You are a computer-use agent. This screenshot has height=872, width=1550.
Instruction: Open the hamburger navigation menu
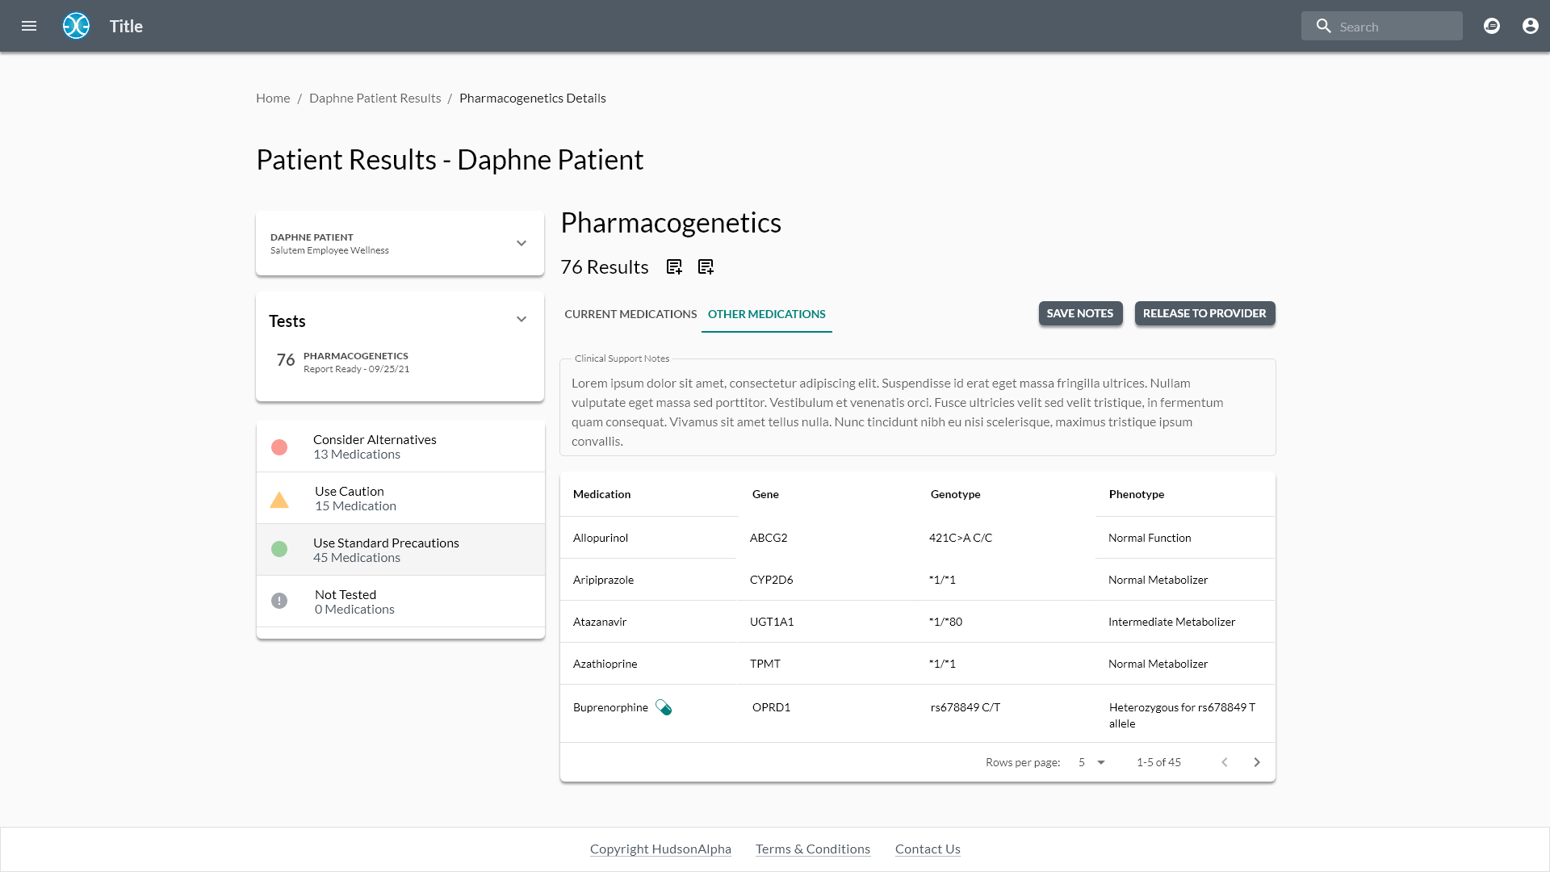point(29,26)
